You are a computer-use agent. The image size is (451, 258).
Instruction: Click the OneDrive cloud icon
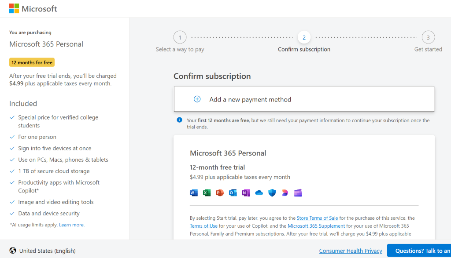pos(259,193)
